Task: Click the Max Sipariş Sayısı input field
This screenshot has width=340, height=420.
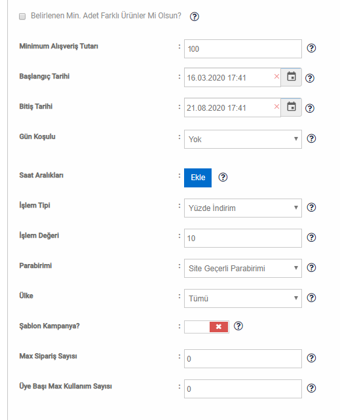Action: 243,358
